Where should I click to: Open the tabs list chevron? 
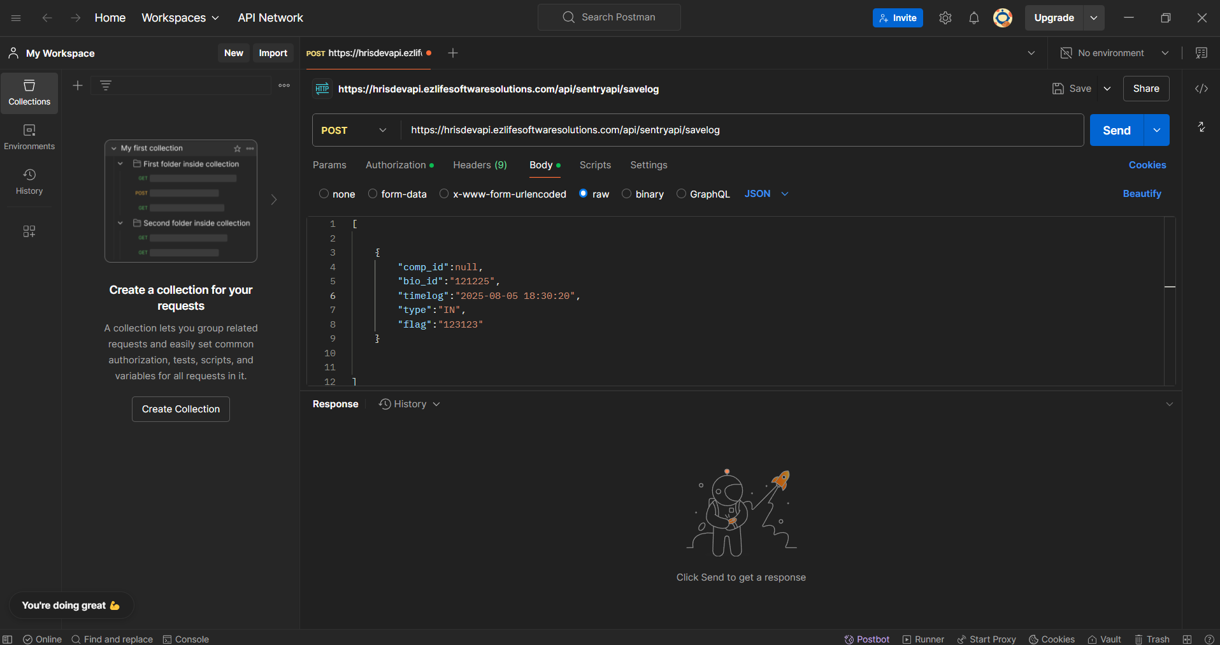[x=1031, y=53]
